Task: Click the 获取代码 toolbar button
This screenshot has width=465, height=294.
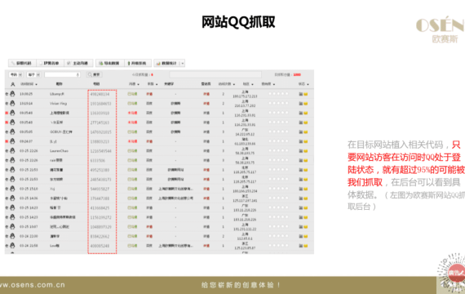Action: pyautogui.click(x=22, y=63)
